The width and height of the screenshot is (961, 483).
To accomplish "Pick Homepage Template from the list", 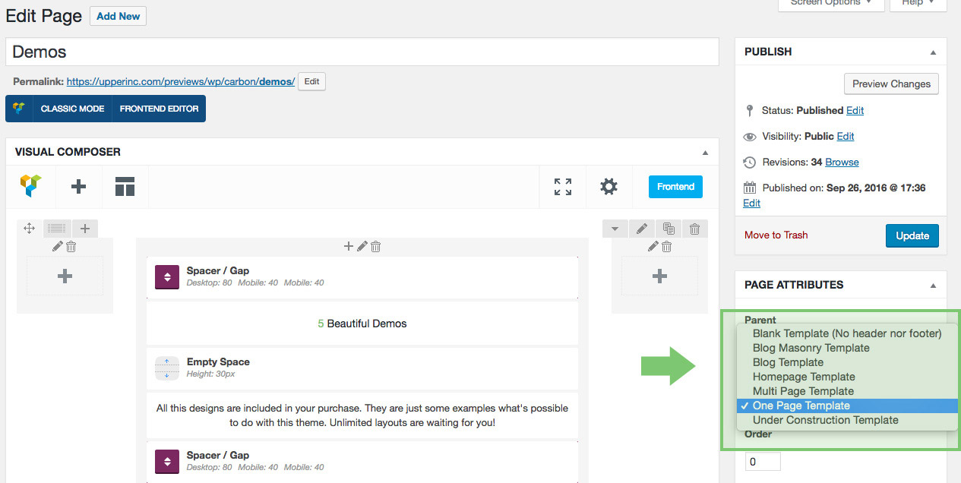I will coord(804,377).
